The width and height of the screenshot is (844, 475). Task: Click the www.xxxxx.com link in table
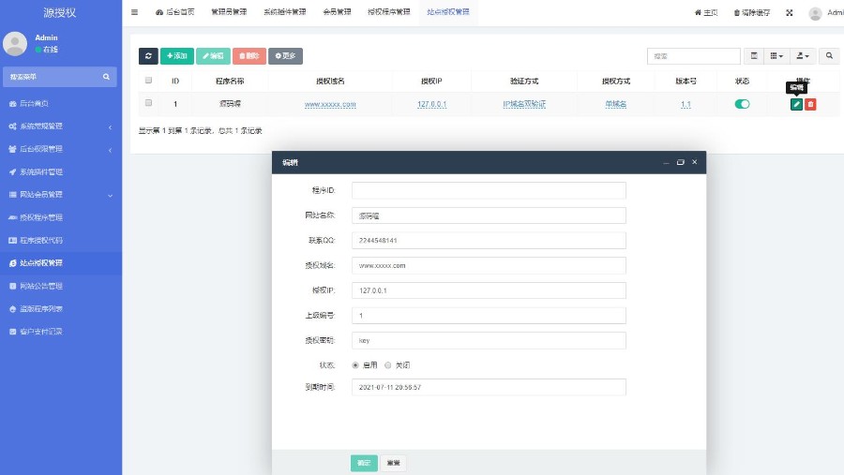coord(330,104)
